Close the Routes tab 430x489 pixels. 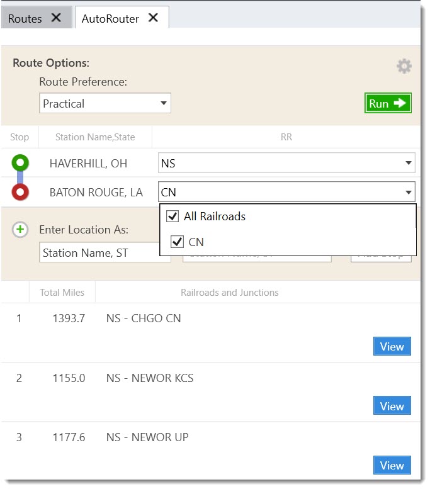coord(56,18)
